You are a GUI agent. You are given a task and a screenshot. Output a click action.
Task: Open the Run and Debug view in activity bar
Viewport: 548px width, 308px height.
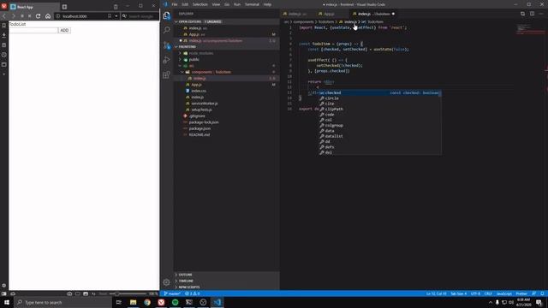[167, 60]
